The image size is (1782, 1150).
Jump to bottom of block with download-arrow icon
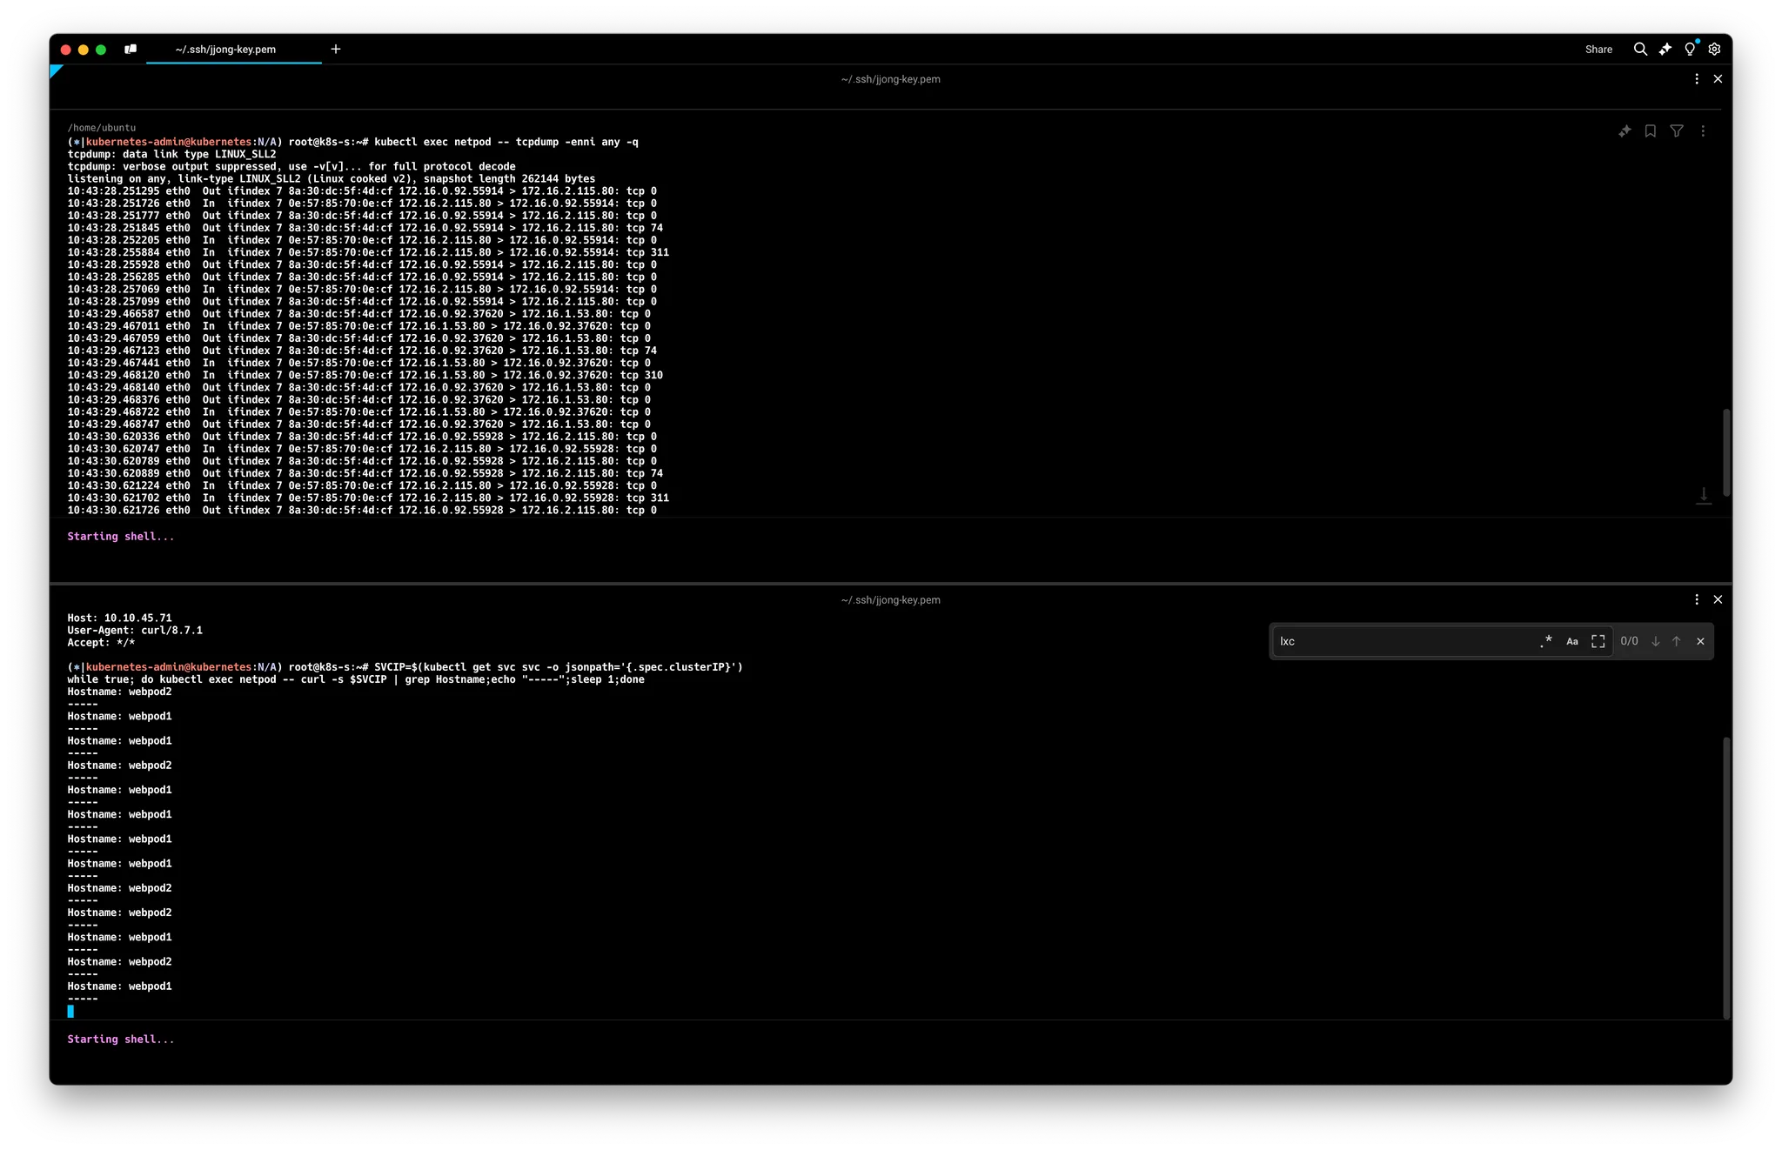tap(1704, 496)
